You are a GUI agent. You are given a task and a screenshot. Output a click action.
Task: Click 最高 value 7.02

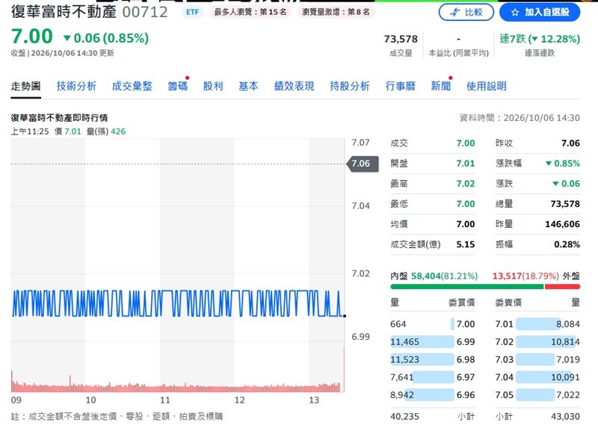pyautogui.click(x=466, y=184)
